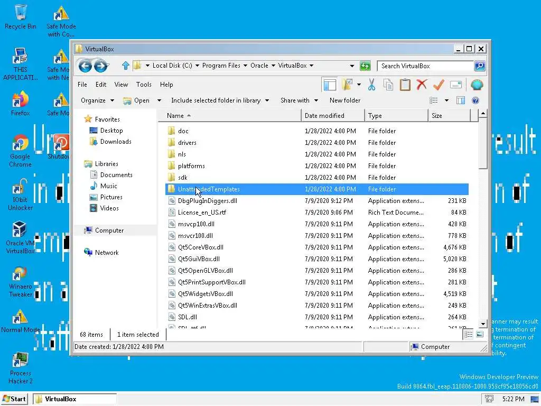
Task: Open the view options dropdown arrow
Action: tap(446, 100)
